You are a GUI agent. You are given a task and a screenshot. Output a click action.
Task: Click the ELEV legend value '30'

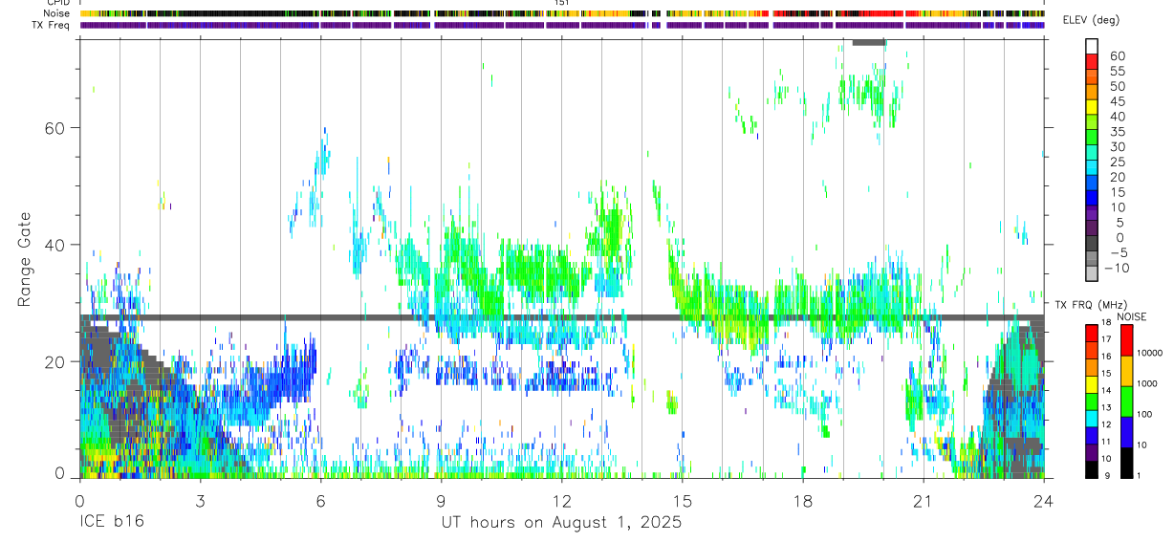click(x=1117, y=146)
